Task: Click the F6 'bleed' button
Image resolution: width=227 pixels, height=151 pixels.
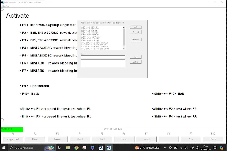Action: click(124, 139)
